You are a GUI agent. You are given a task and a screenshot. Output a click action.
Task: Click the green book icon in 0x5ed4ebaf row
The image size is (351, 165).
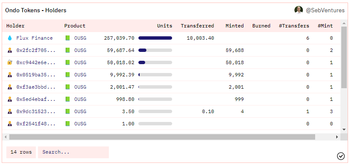pos(67,99)
